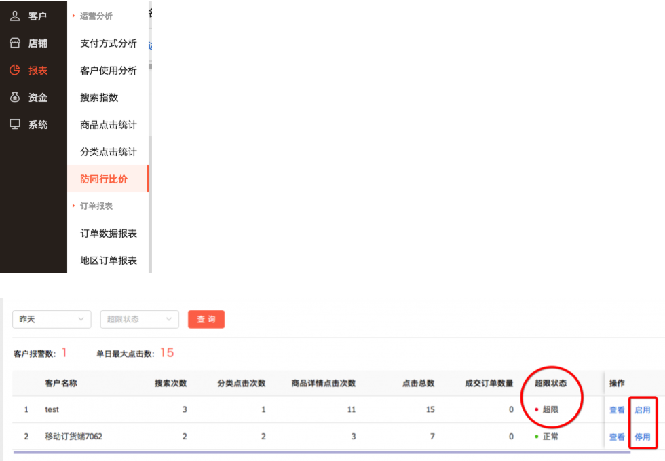The height and width of the screenshot is (461, 665).
Task: Open the 系统 menu label
Action: (x=38, y=125)
